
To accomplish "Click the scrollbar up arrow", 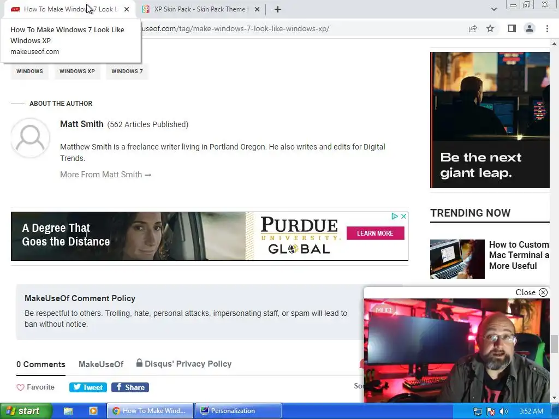I will pos(554,44).
